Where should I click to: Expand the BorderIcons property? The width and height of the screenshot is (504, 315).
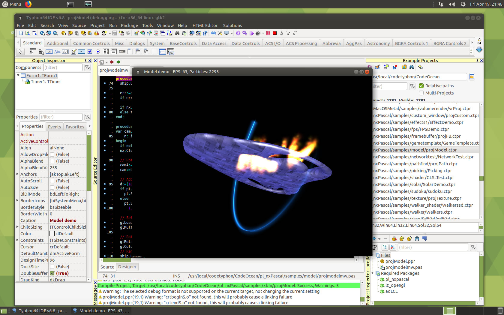click(x=17, y=200)
